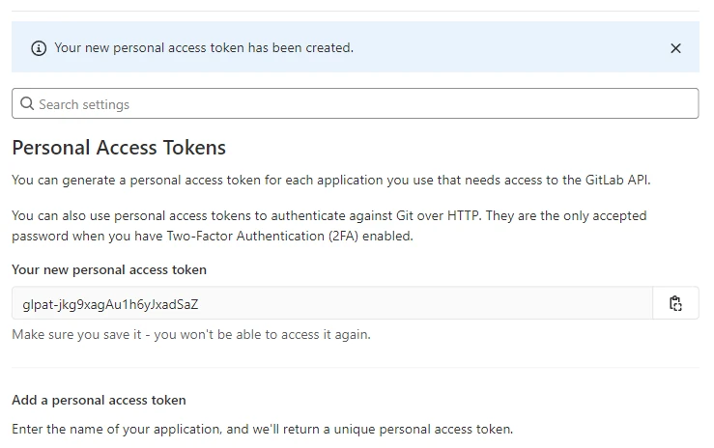Click the 'Your new personal access token' label
Image resolution: width=714 pixels, height=448 pixels.
109,269
